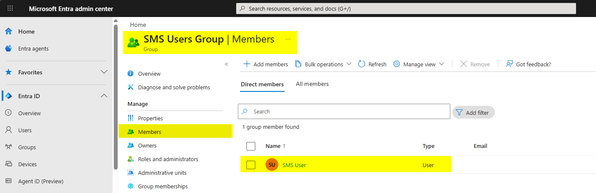Click the search magnifier in member search box
Screen dimensions: 596x193
245,111
